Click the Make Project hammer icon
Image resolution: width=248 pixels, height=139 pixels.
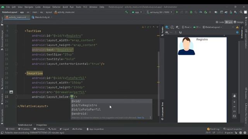click(126, 12)
